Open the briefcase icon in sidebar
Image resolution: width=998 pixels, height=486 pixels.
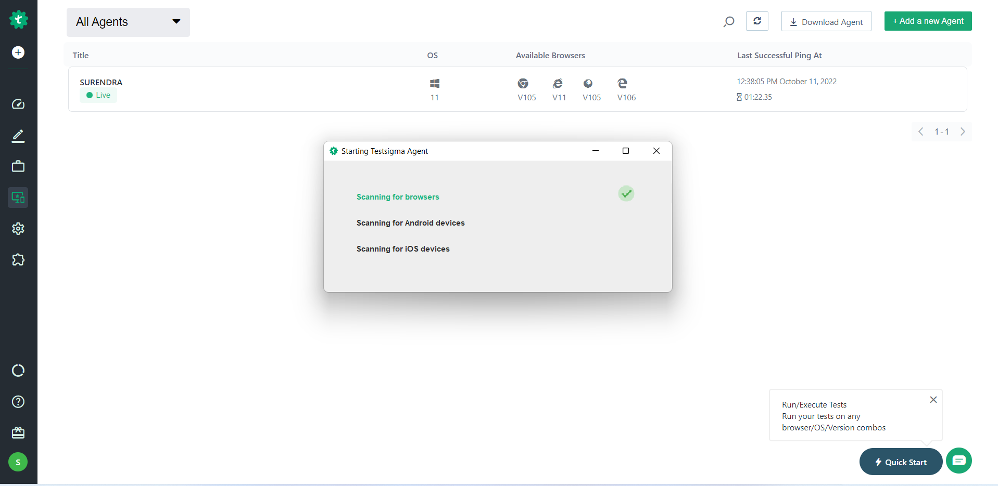pyautogui.click(x=18, y=166)
